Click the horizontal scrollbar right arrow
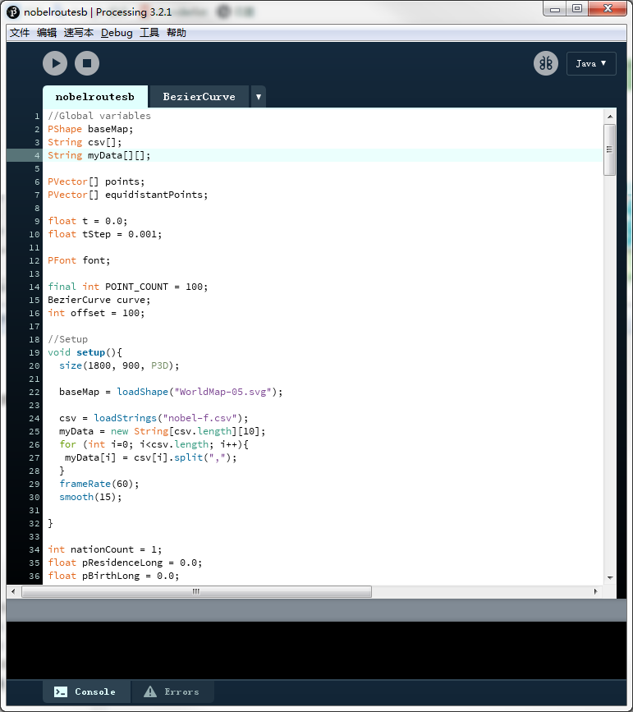This screenshot has height=712, width=633. (595, 591)
